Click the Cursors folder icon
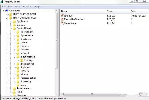This screenshot has width=149, height=100. [18, 46]
